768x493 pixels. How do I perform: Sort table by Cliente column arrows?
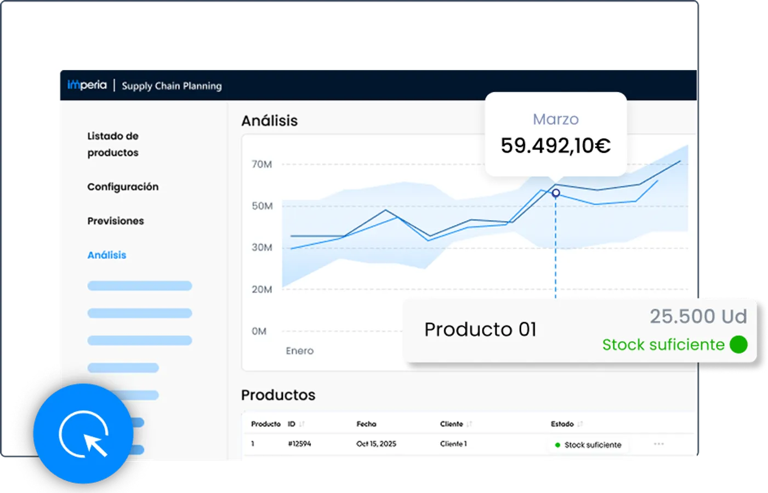(x=469, y=424)
